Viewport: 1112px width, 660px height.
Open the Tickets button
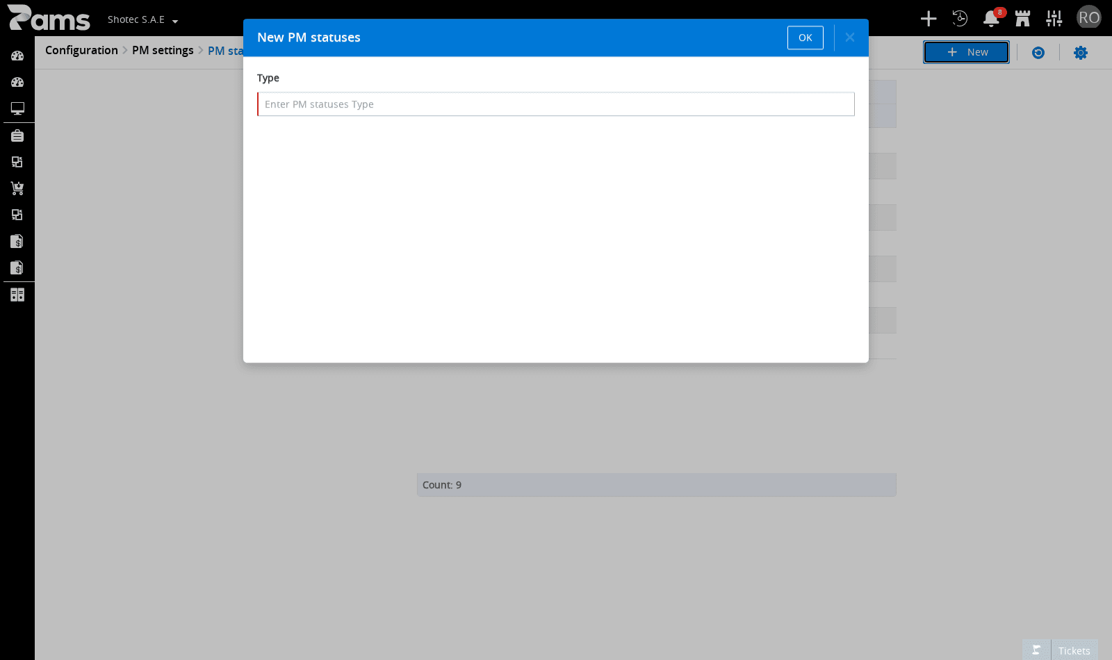click(x=1074, y=650)
